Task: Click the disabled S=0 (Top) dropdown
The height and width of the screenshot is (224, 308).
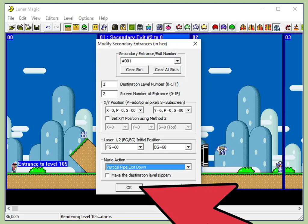Action: [x=174, y=127]
